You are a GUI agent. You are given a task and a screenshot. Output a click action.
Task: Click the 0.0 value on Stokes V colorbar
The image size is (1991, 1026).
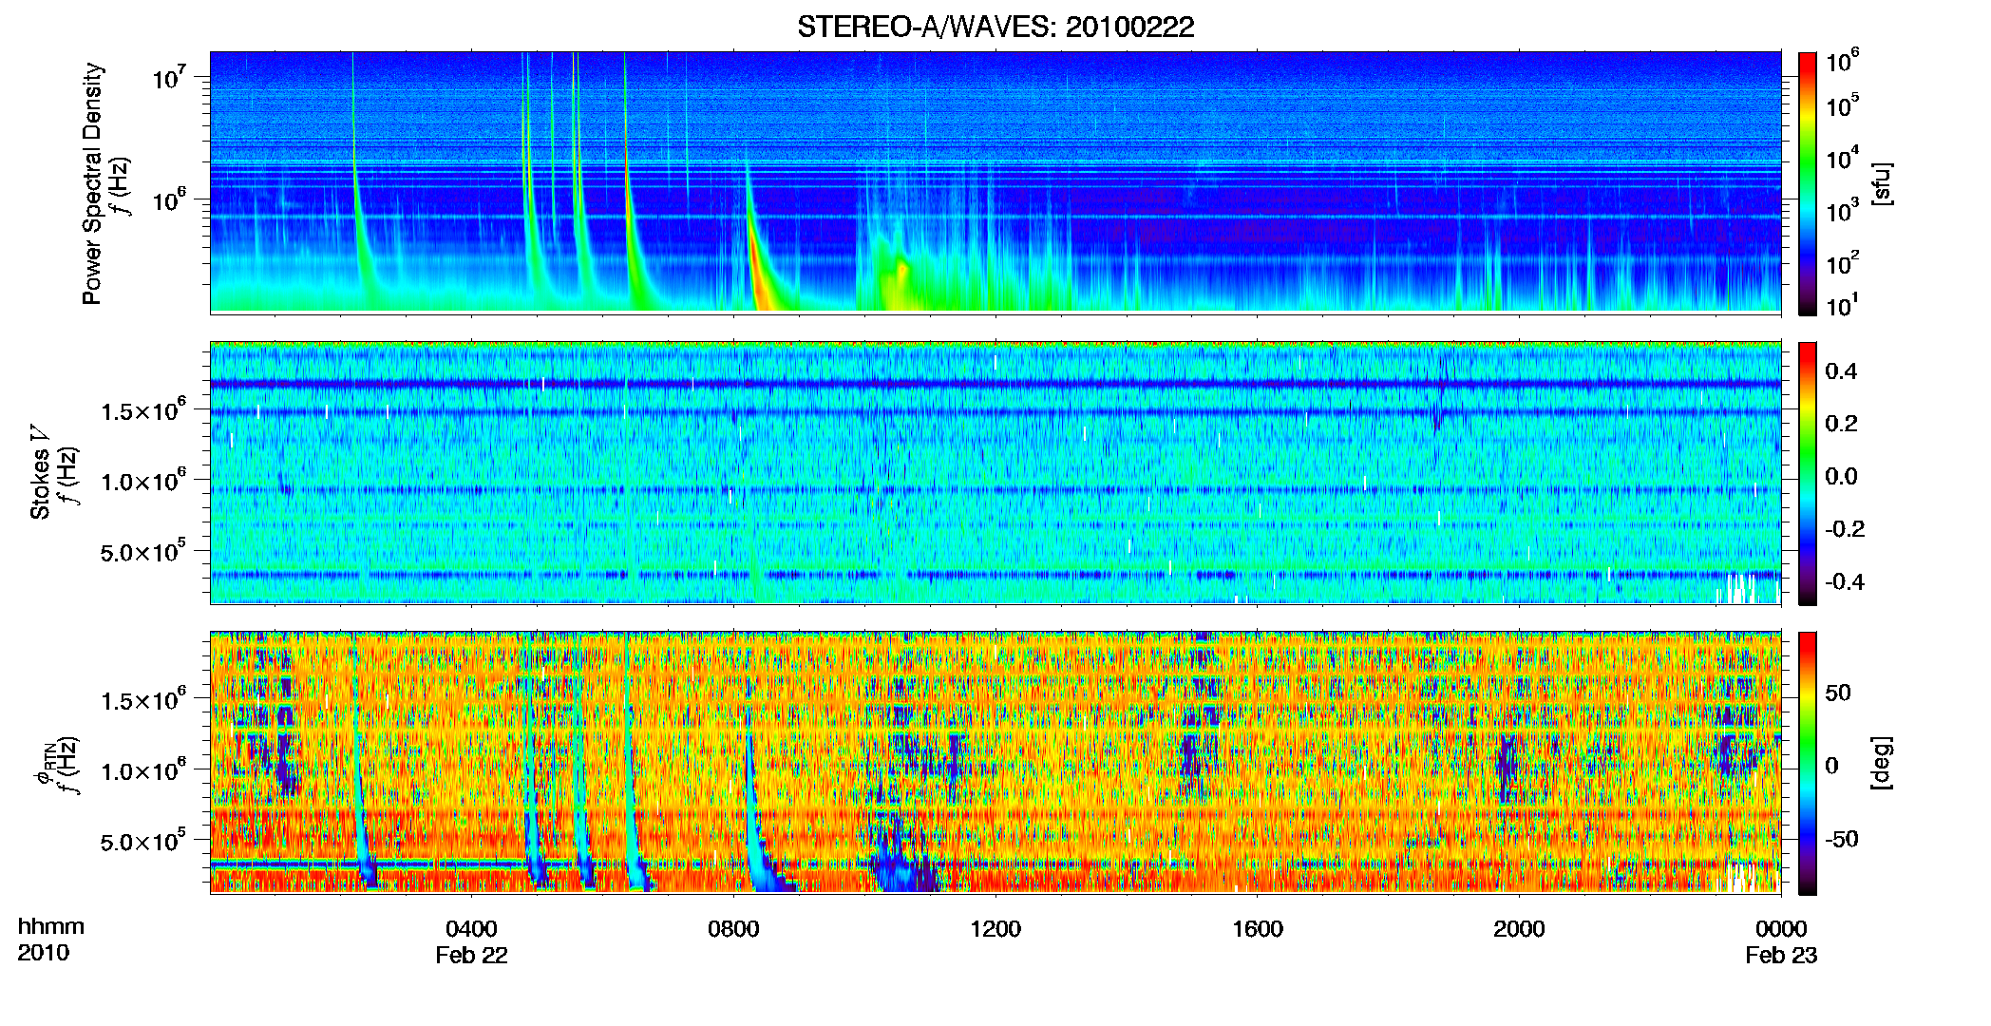point(1841,476)
